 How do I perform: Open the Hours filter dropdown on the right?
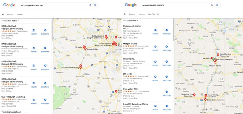[142, 14]
